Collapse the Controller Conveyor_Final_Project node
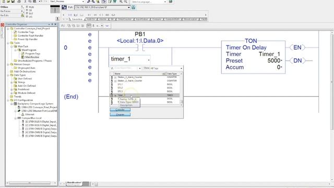This screenshot has width=334, height=188. (8, 29)
